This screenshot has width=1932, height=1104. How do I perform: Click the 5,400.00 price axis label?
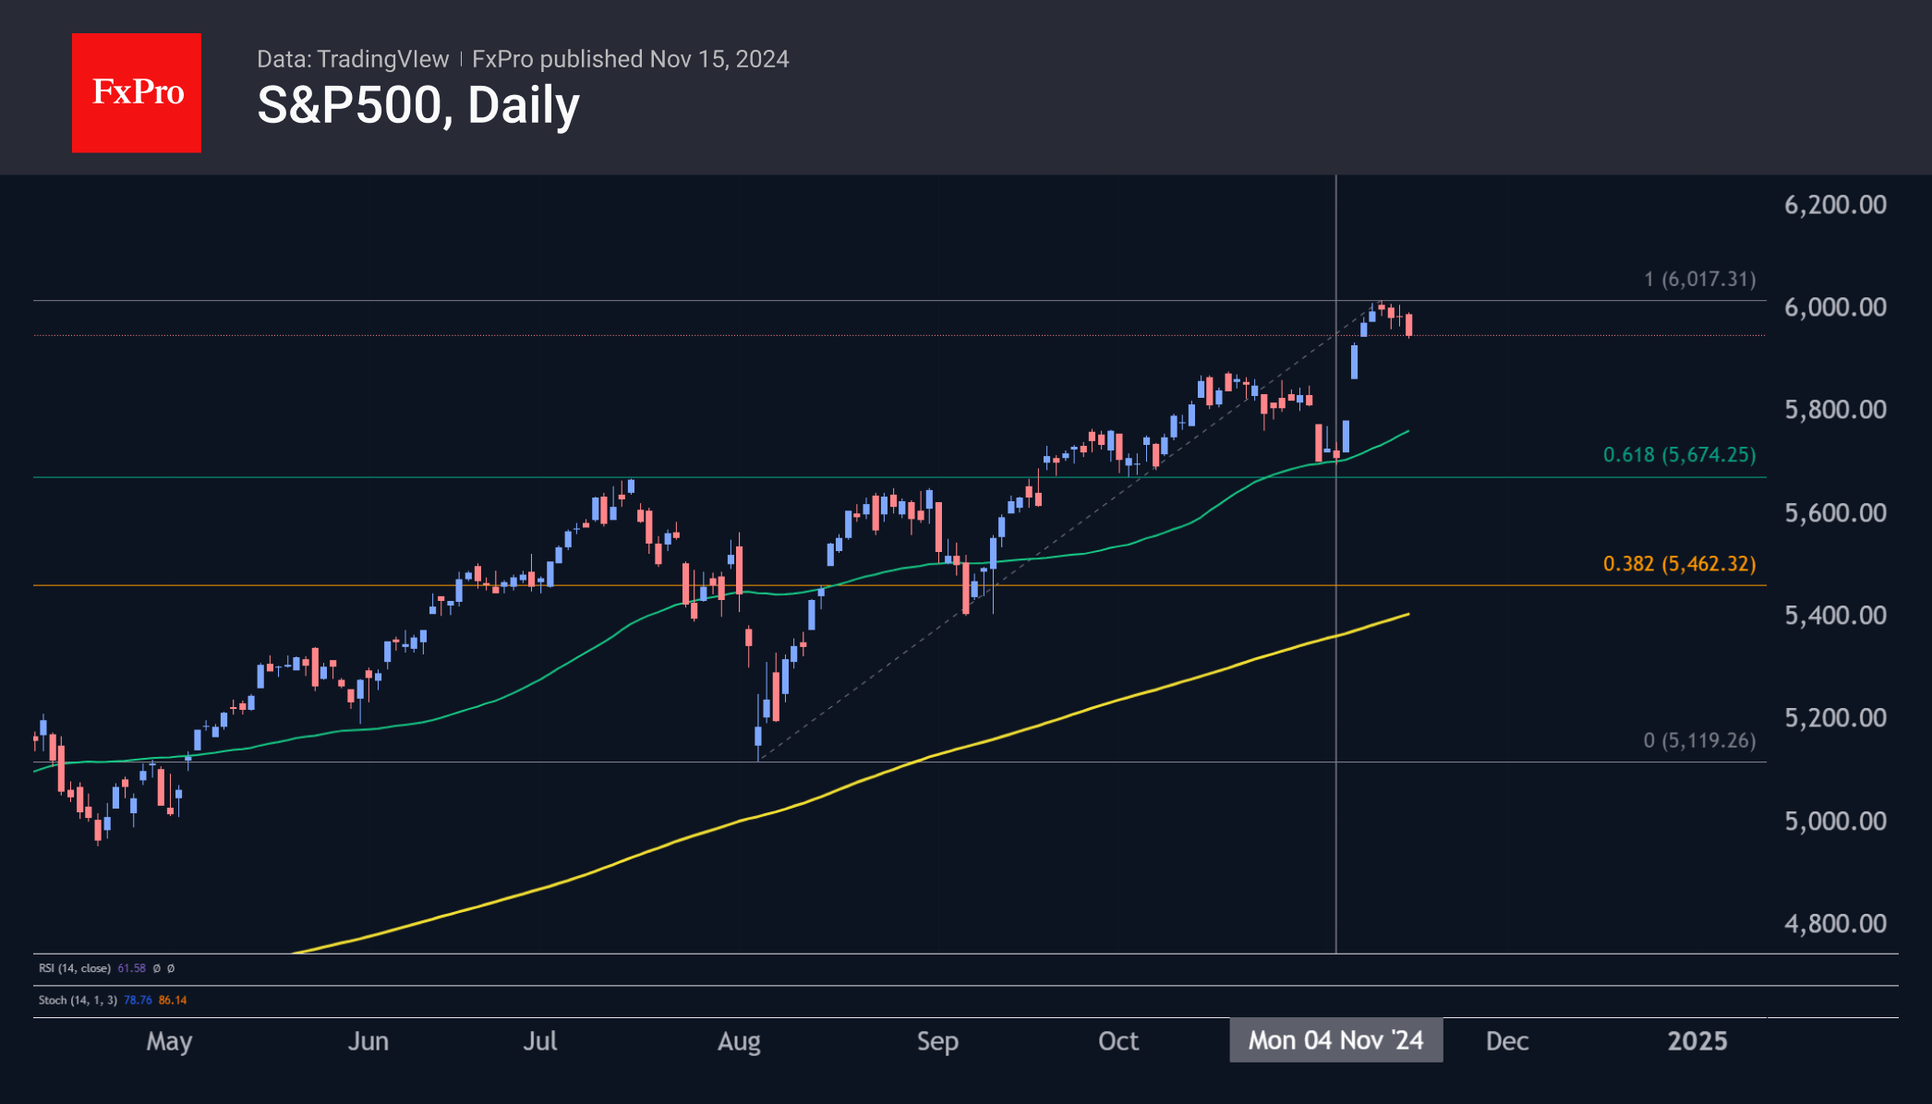tap(1835, 616)
